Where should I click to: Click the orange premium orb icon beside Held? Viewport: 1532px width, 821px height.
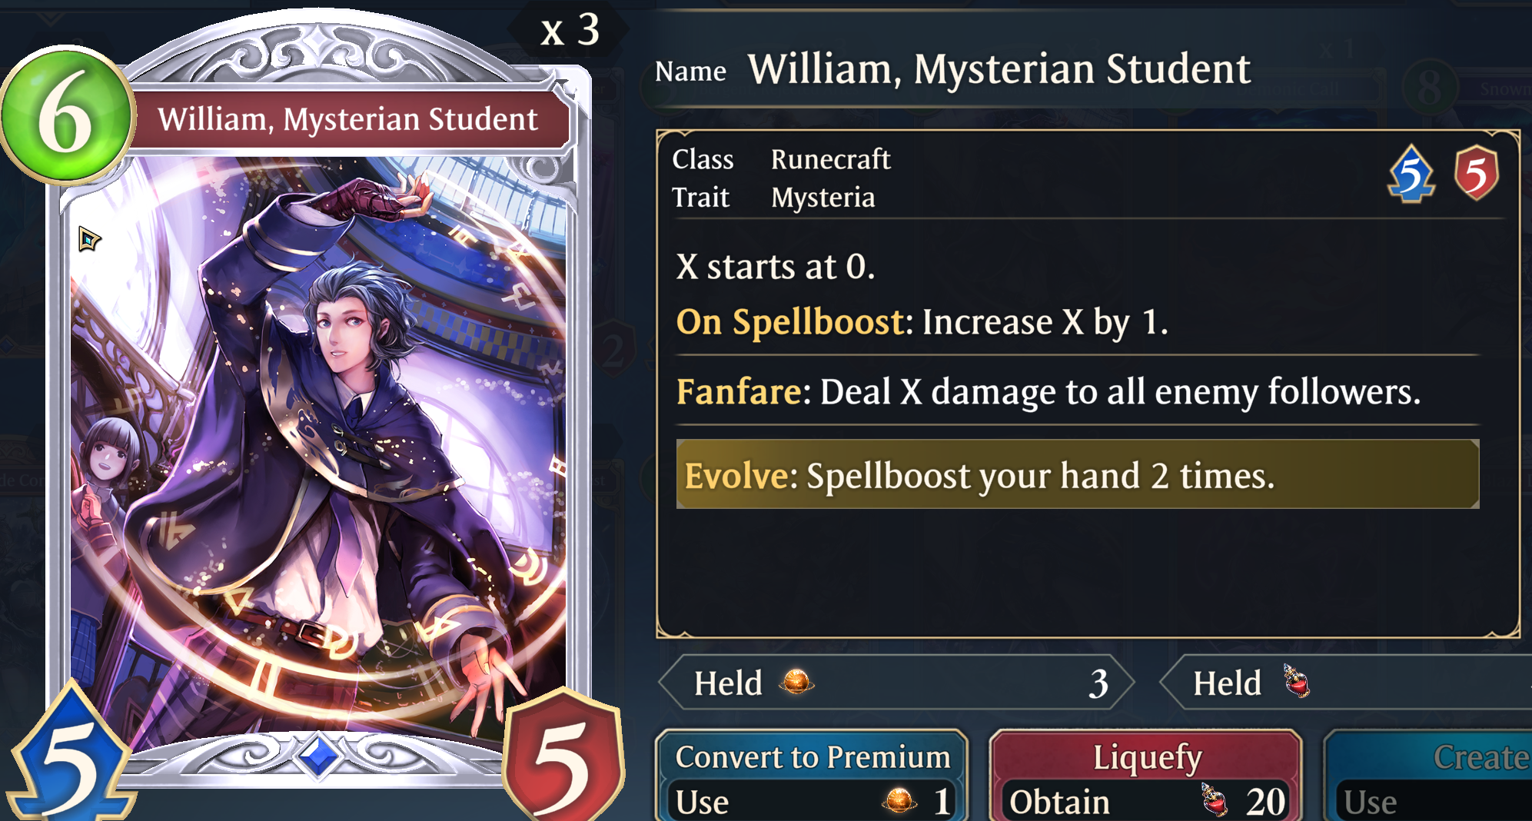(796, 681)
